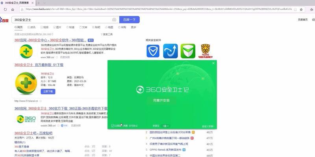This screenshot has height=157, width=315.
Task: Open the 360官网 -360安全中心 result link
Action: click(x=50, y=40)
